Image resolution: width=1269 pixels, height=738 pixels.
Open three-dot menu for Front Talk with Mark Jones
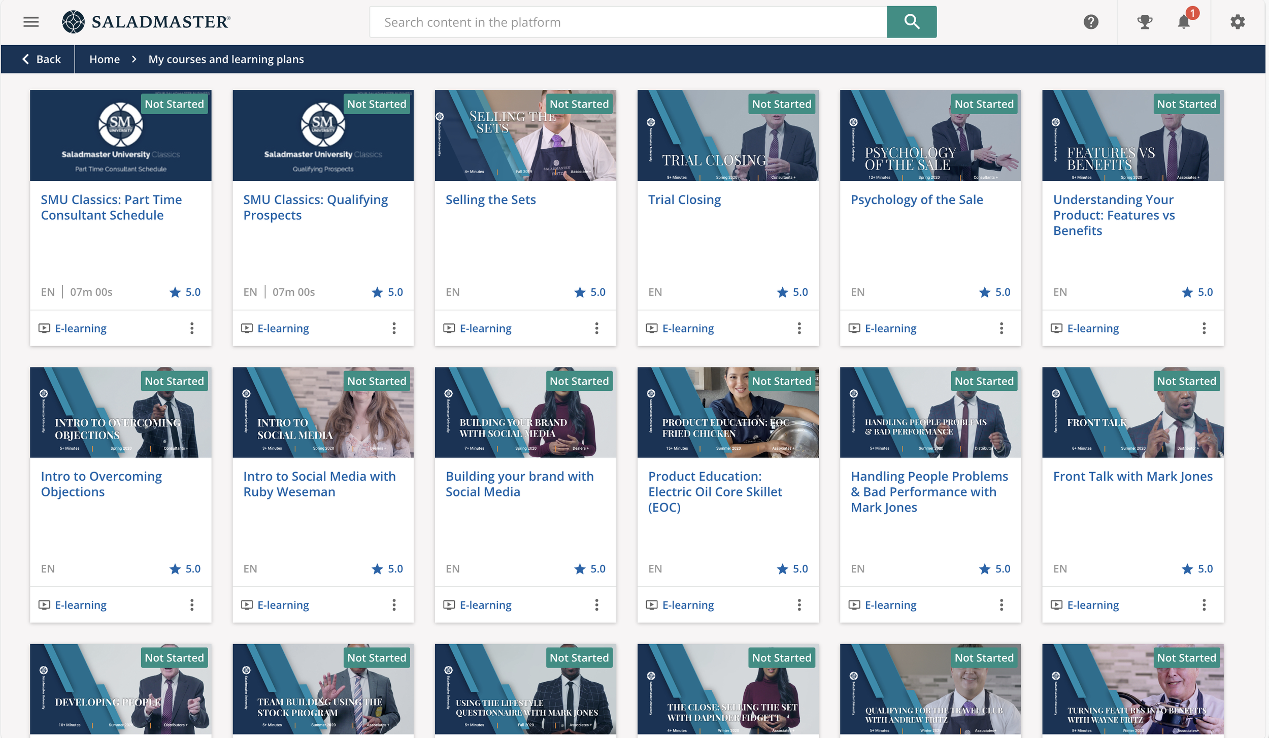click(x=1204, y=605)
